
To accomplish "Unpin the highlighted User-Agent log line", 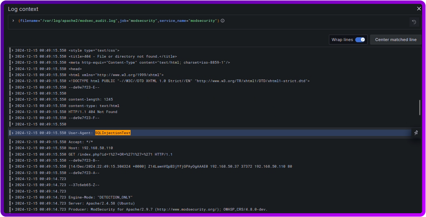I will coord(416,133).
